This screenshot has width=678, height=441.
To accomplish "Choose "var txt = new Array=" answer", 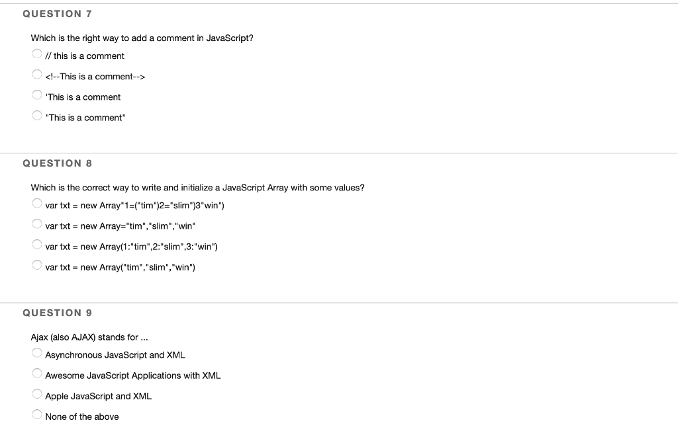I will point(37,223).
